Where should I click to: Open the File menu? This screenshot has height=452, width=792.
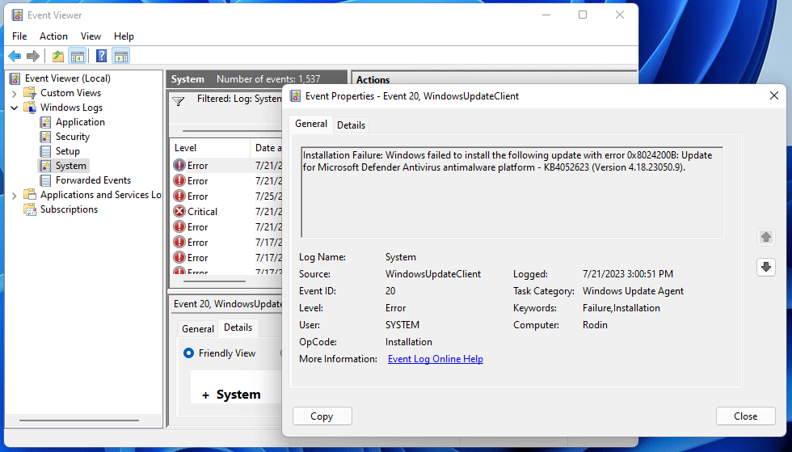[19, 36]
